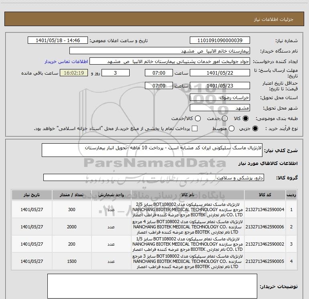Select the کالا/خدمت radio button
Viewport: 309px width, 299px height.
point(198,118)
